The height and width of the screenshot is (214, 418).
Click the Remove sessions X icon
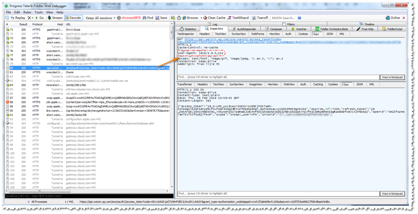click(29, 18)
